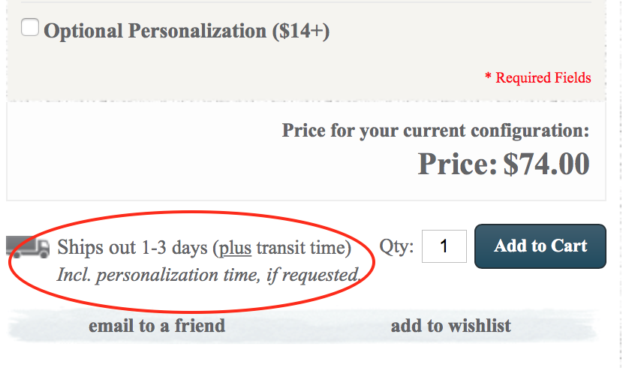Click the if requested phrase in italic note

pyautogui.click(x=314, y=275)
